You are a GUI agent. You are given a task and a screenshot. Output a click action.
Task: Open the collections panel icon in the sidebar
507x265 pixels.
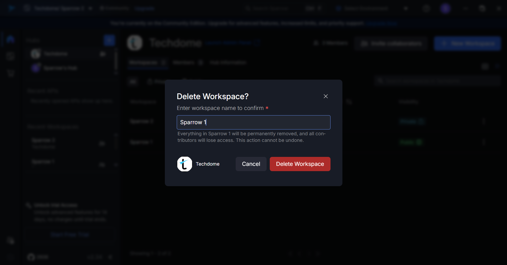coord(10,56)
